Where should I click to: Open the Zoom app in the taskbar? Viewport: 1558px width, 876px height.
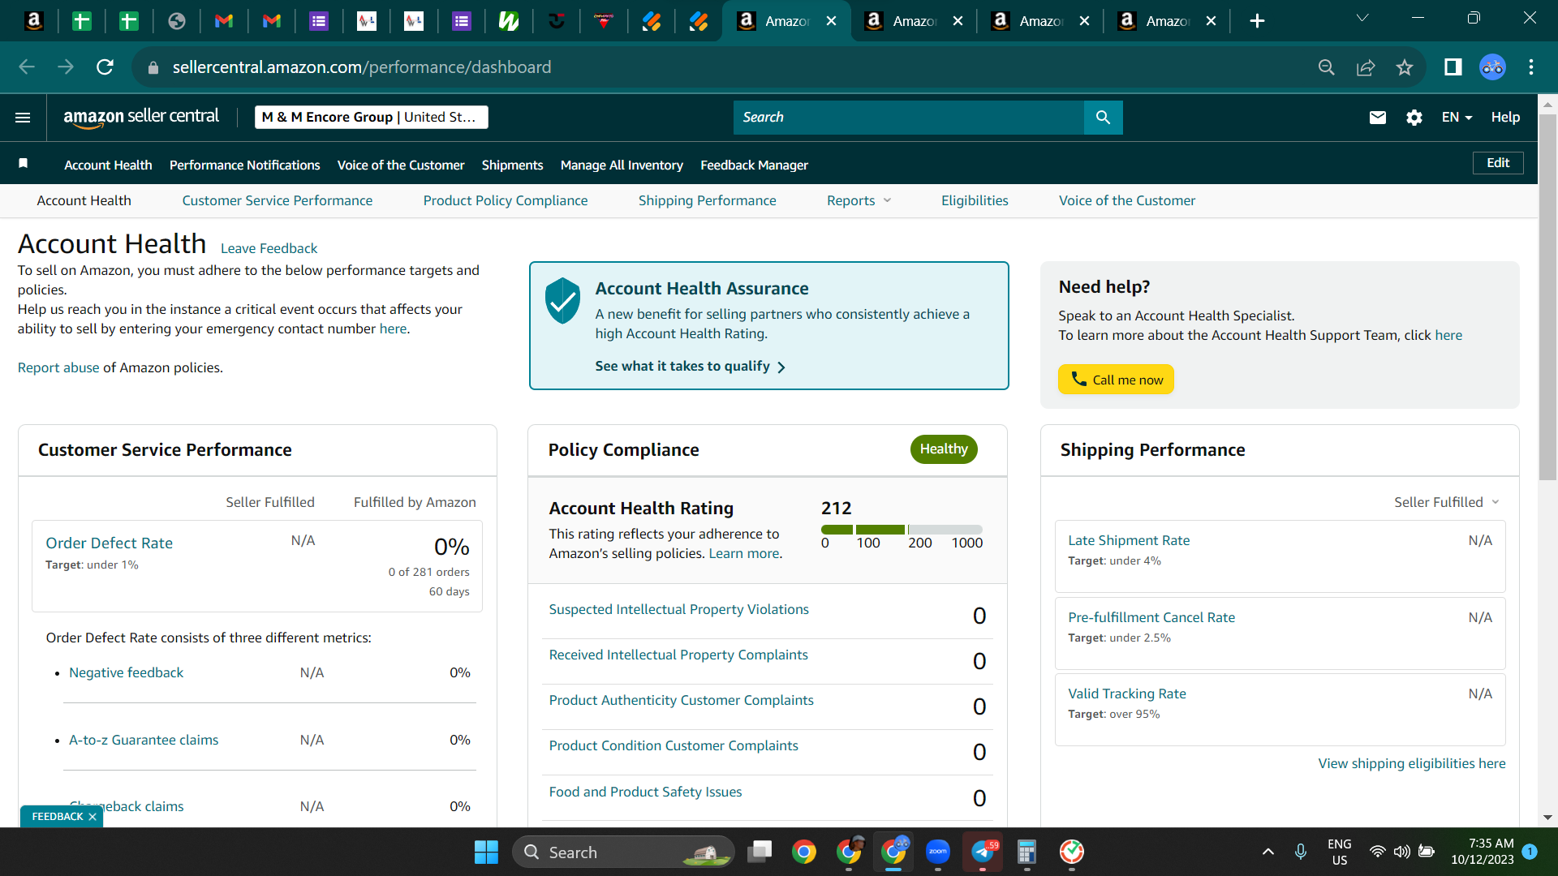pyautogui.click(x=938, y=852)
